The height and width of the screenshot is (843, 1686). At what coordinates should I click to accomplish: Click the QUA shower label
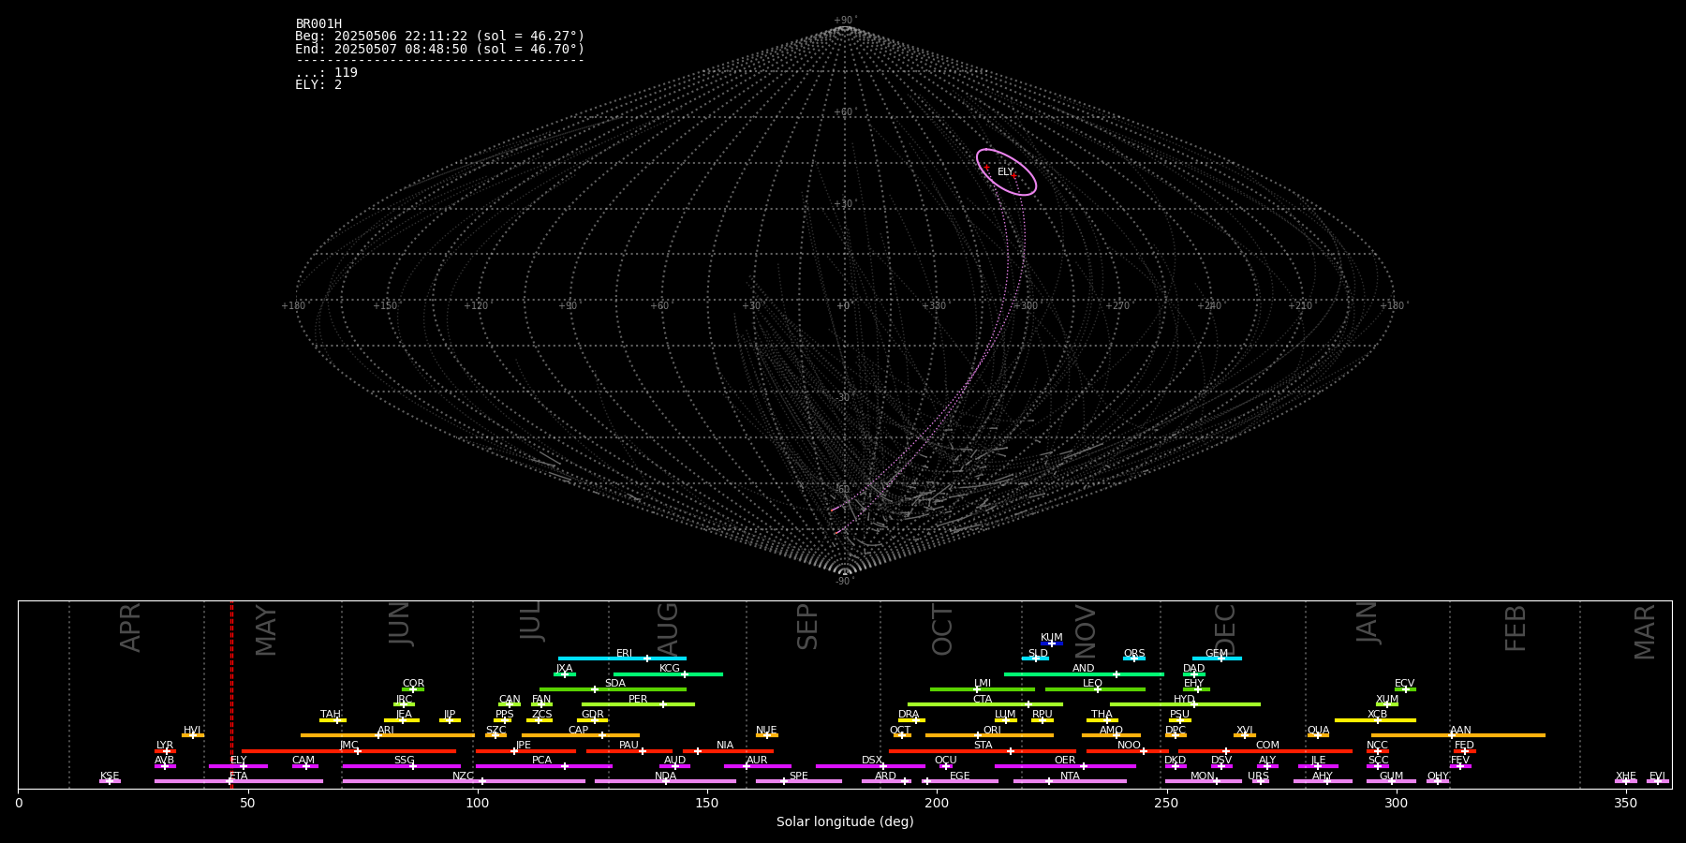[1319, 730]
